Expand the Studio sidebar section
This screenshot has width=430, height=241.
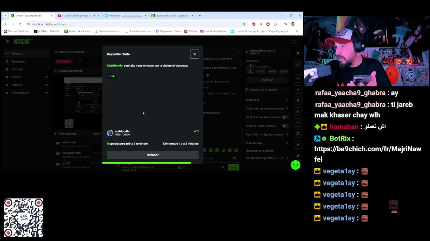tap(27, 77)
